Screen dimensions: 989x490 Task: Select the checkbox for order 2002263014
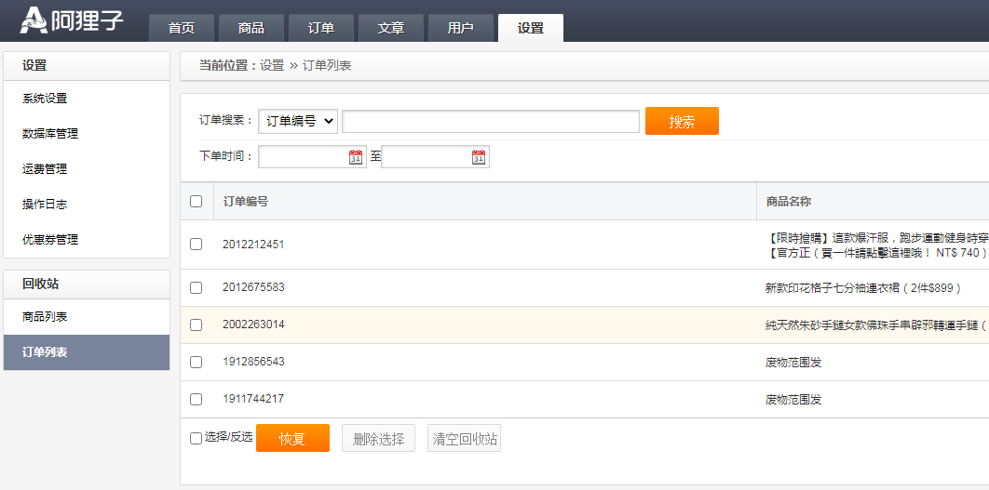(x=196, y=324)
